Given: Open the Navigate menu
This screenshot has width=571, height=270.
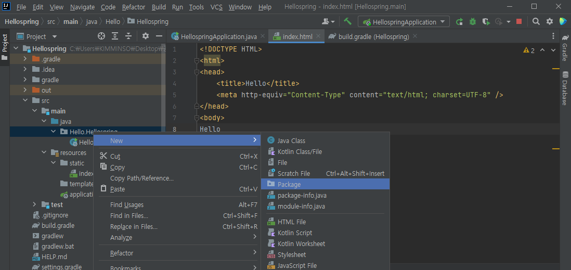Looking at the screenshot, I should pos(82,7).
